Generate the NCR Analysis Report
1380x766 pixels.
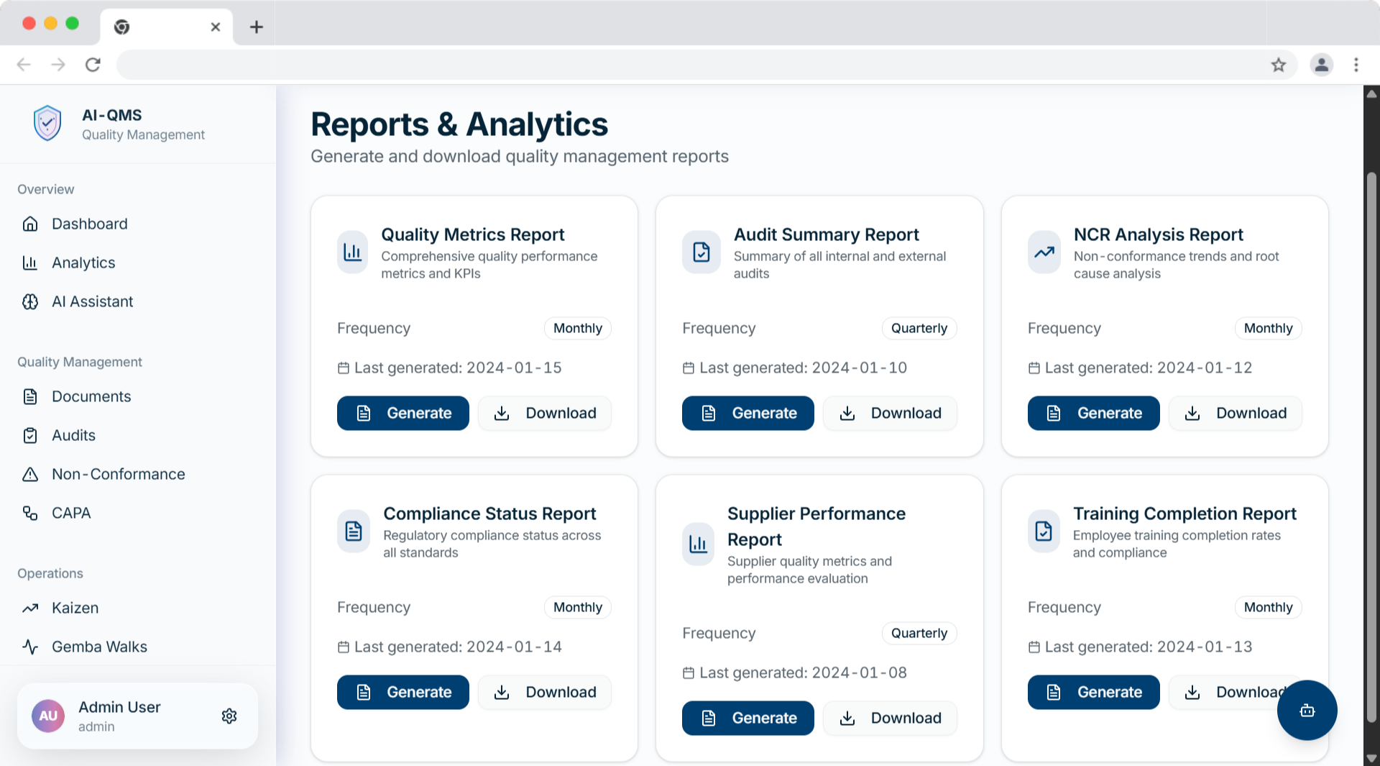pyautogui.click(x=1093, y=413)
